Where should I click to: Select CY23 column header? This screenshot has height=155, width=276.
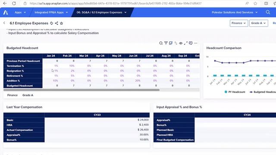pyautogui.click(x=97, y=115)
